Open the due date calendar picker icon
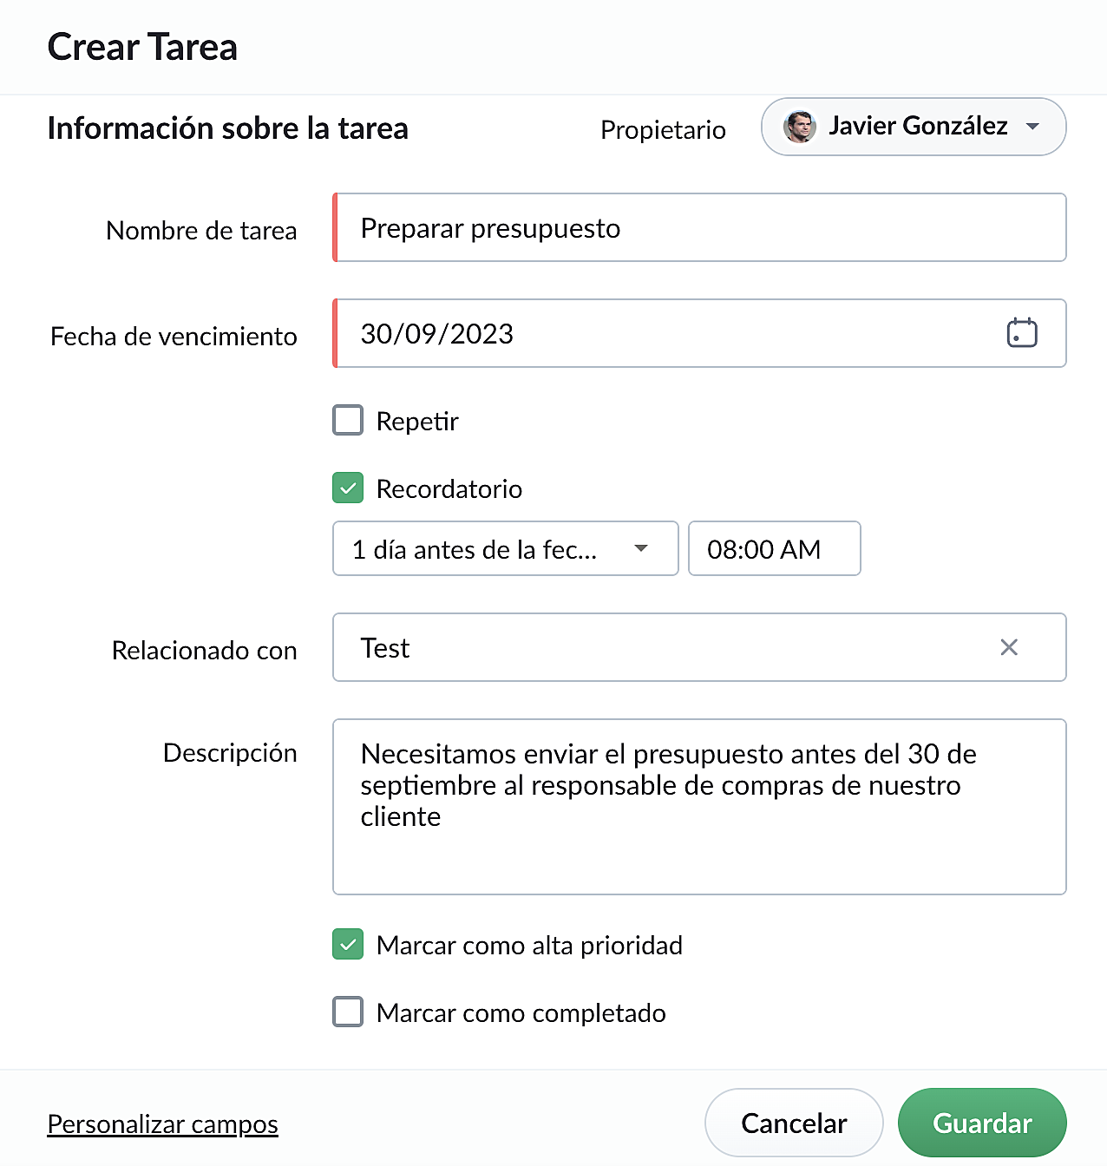 coord(1022,333)
